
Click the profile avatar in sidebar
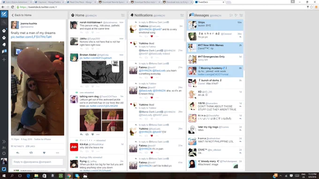point(4,161)
